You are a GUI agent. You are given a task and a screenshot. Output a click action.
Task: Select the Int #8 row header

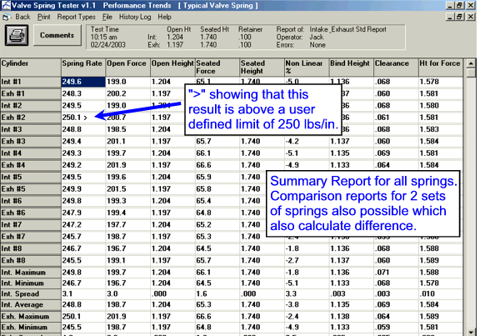tap(31, 248)
